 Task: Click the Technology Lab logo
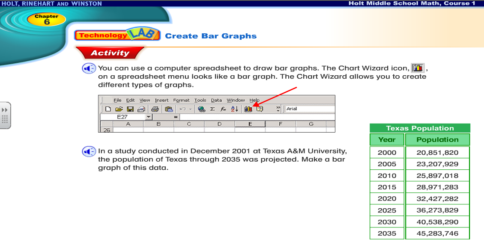[117, 35]
